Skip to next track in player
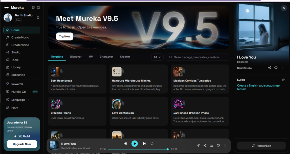The width and height of the screenshot is (290, 154). [144, 144]
